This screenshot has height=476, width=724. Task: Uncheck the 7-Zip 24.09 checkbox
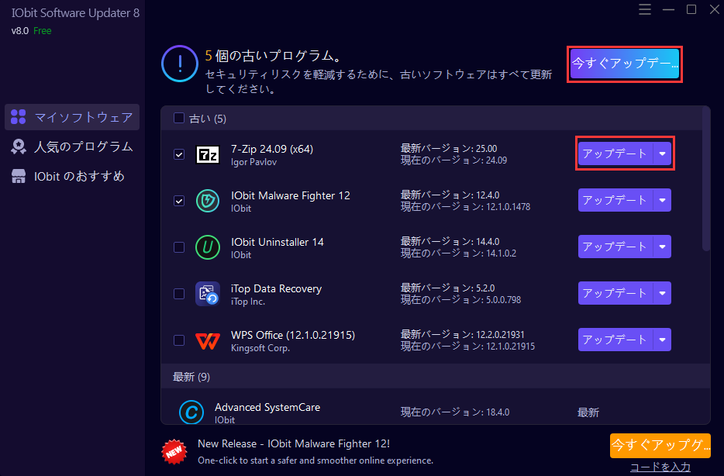pyautogui.click(x=179, y=154)
